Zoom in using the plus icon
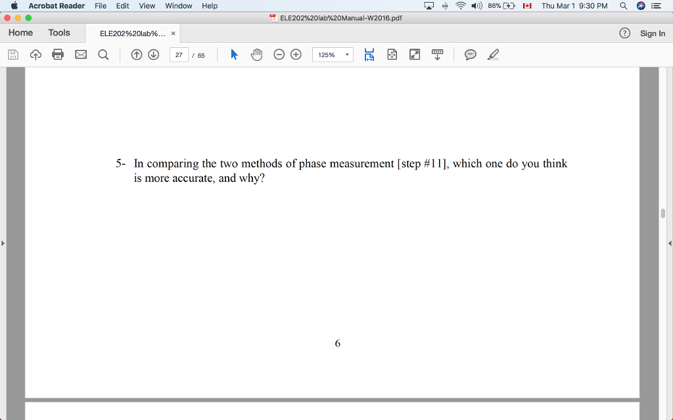 pyautogui.click(x=295, y=54)
